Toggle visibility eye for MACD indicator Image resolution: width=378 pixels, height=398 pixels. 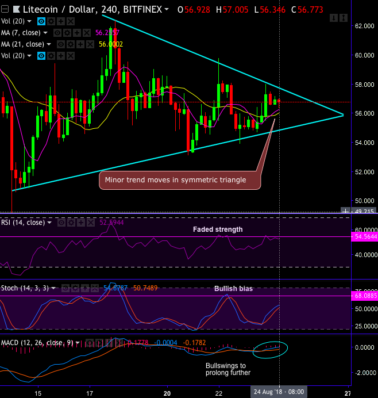pos(90,343)
